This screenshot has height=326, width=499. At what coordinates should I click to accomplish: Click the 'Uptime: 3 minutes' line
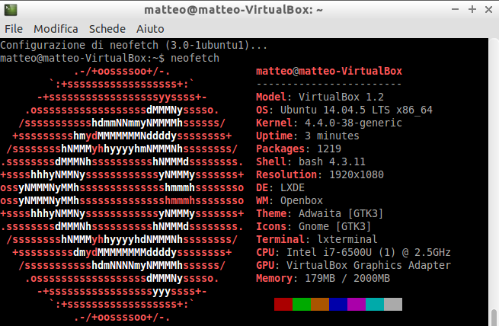(308, 136)
